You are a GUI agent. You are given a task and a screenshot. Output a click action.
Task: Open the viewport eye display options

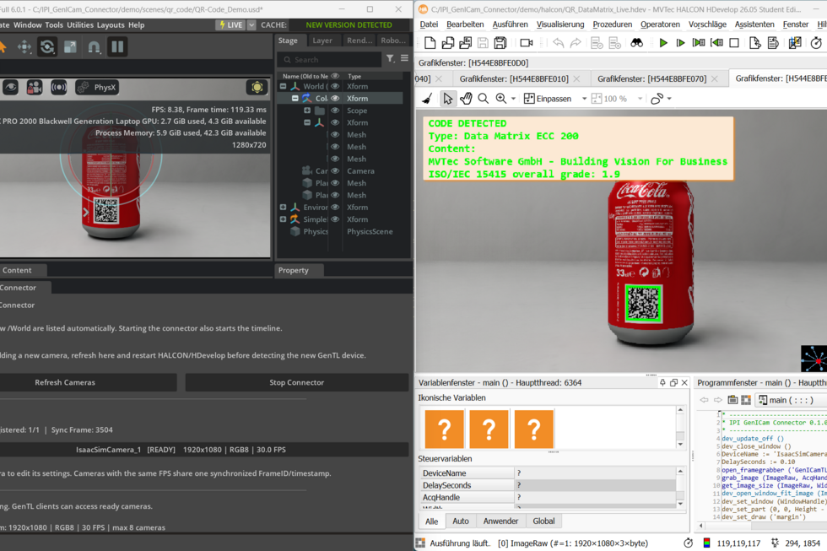10,87
